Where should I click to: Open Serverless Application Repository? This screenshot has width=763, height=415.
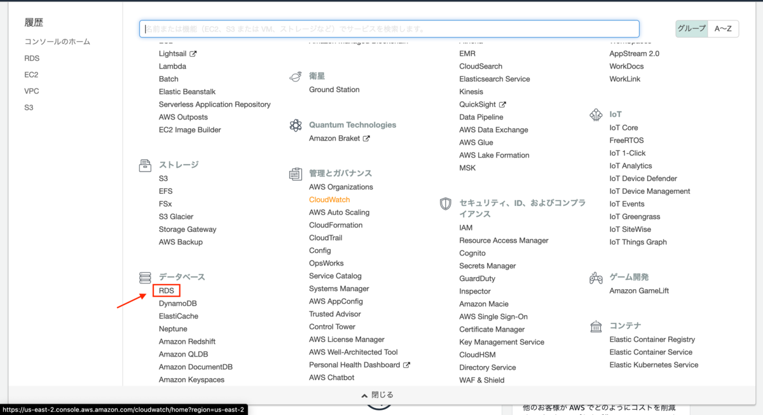click(215, 105)
